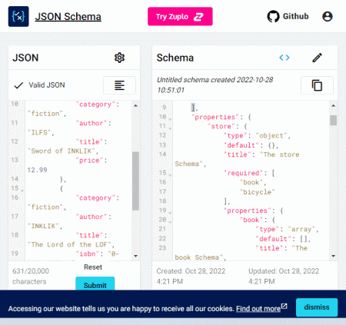346x325 pixels.
Task: Click the Try Zuplo button
Action: tap(180, 16)
